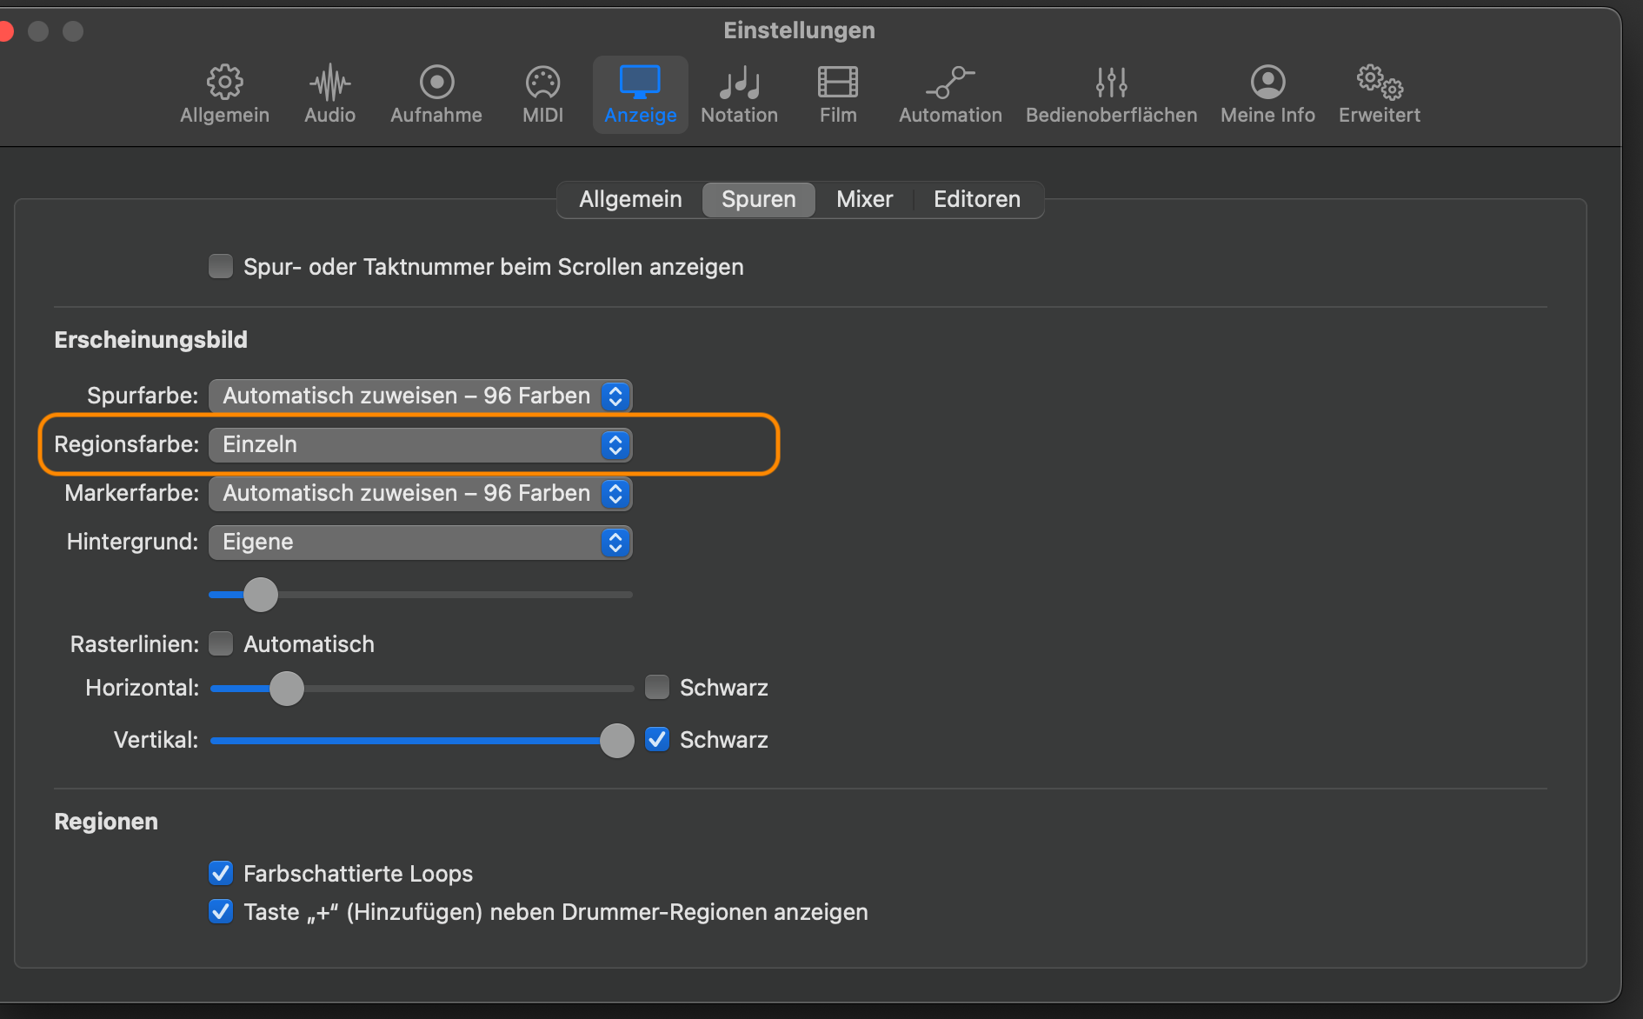Select the Aufnahme record icon
Viewport: 1643px width, 1019px height.
(x=436, y=94)
